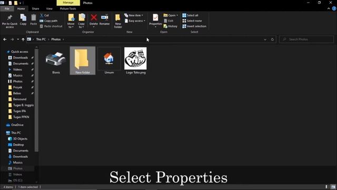This screenshot has width=337, height=190.
Task: Select the Bisnis printer item
Action: coord(56,61)
